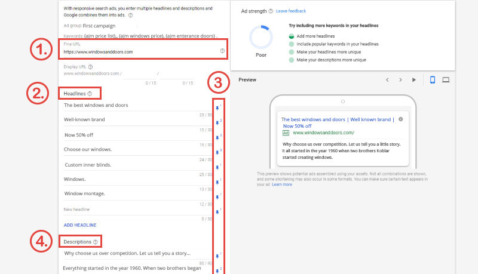Switch preview to desktop view
This screenshot has height=274, width=478.
pyautogui.click(x=446, y=79)
